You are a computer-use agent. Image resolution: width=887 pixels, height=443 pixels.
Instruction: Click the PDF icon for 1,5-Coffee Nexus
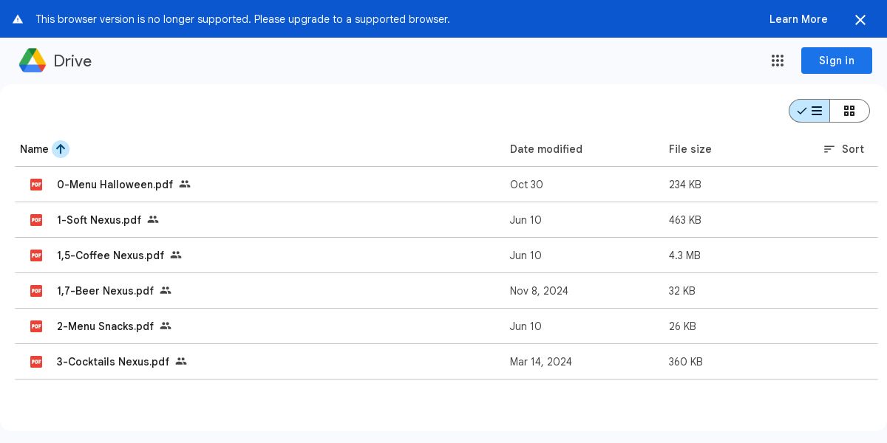pyautogui.click(x=36, y=255)
